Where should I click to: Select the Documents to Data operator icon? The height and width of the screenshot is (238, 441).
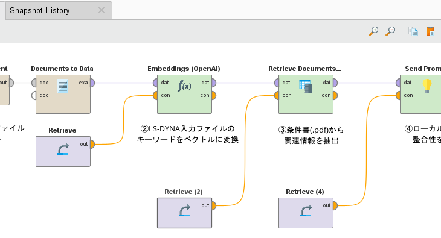tap(63, 86)
